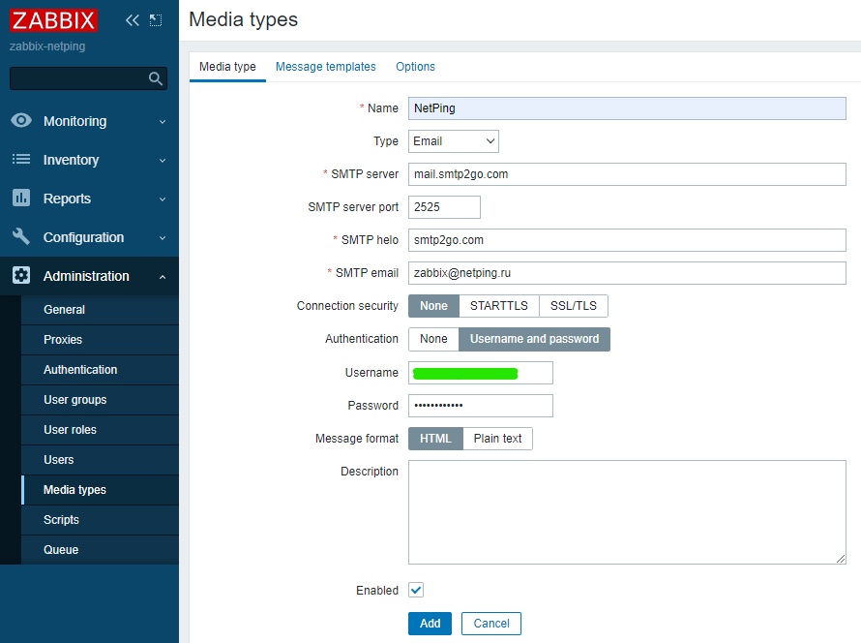Image resolution: width=861 pixels, height=643 pixels.
Task: Collapse sidebar with double-arrow icon
Action: pos(133,20)
